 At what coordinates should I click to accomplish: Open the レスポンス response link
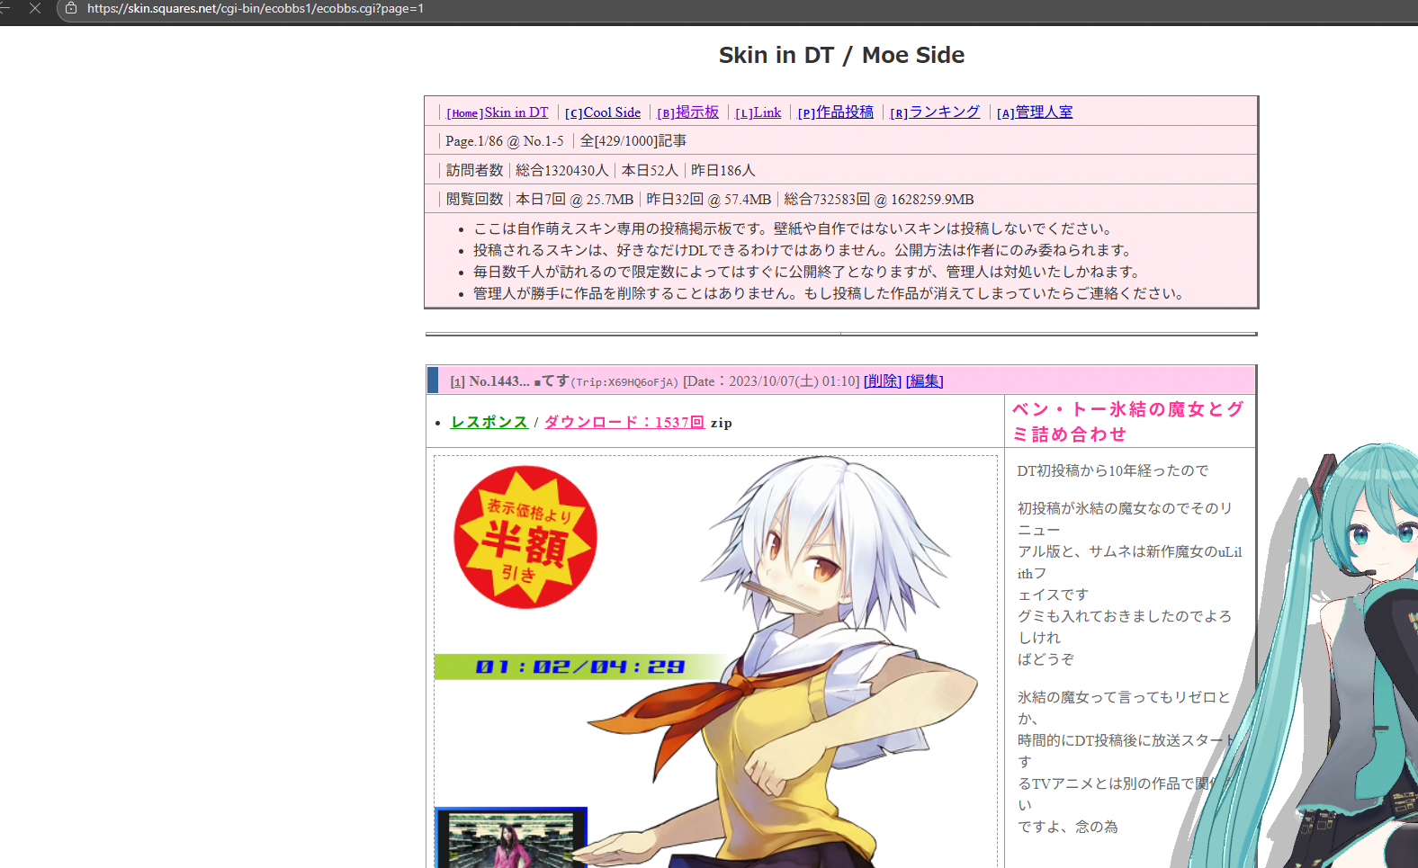489,422
